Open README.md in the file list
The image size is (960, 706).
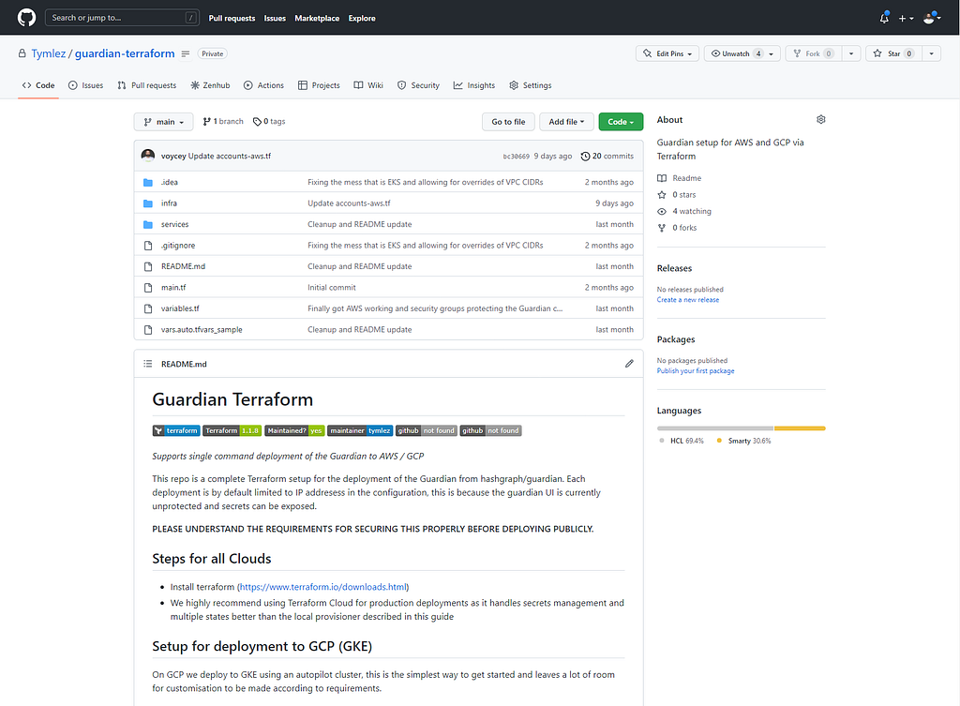(183, 266)
